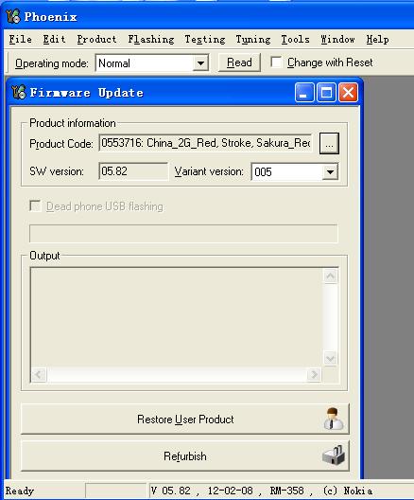Screen dimensions: 414x500
Task: Click the output scroll up arrow
Action: pos(330,277)
